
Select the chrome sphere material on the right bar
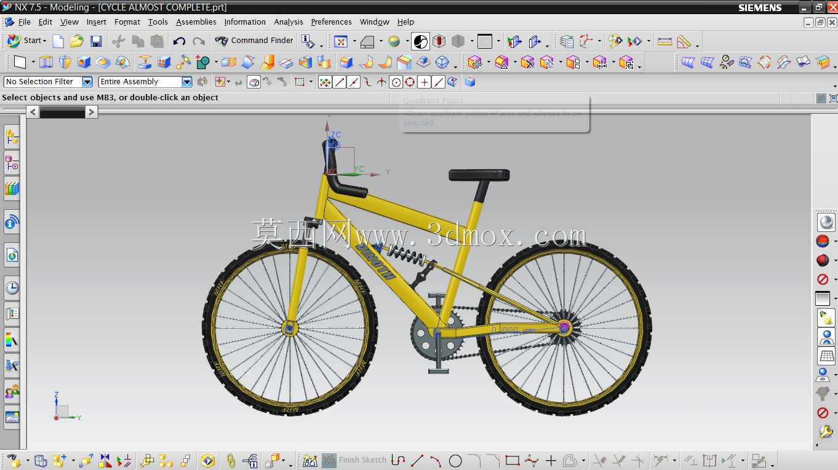coord(826,221)
